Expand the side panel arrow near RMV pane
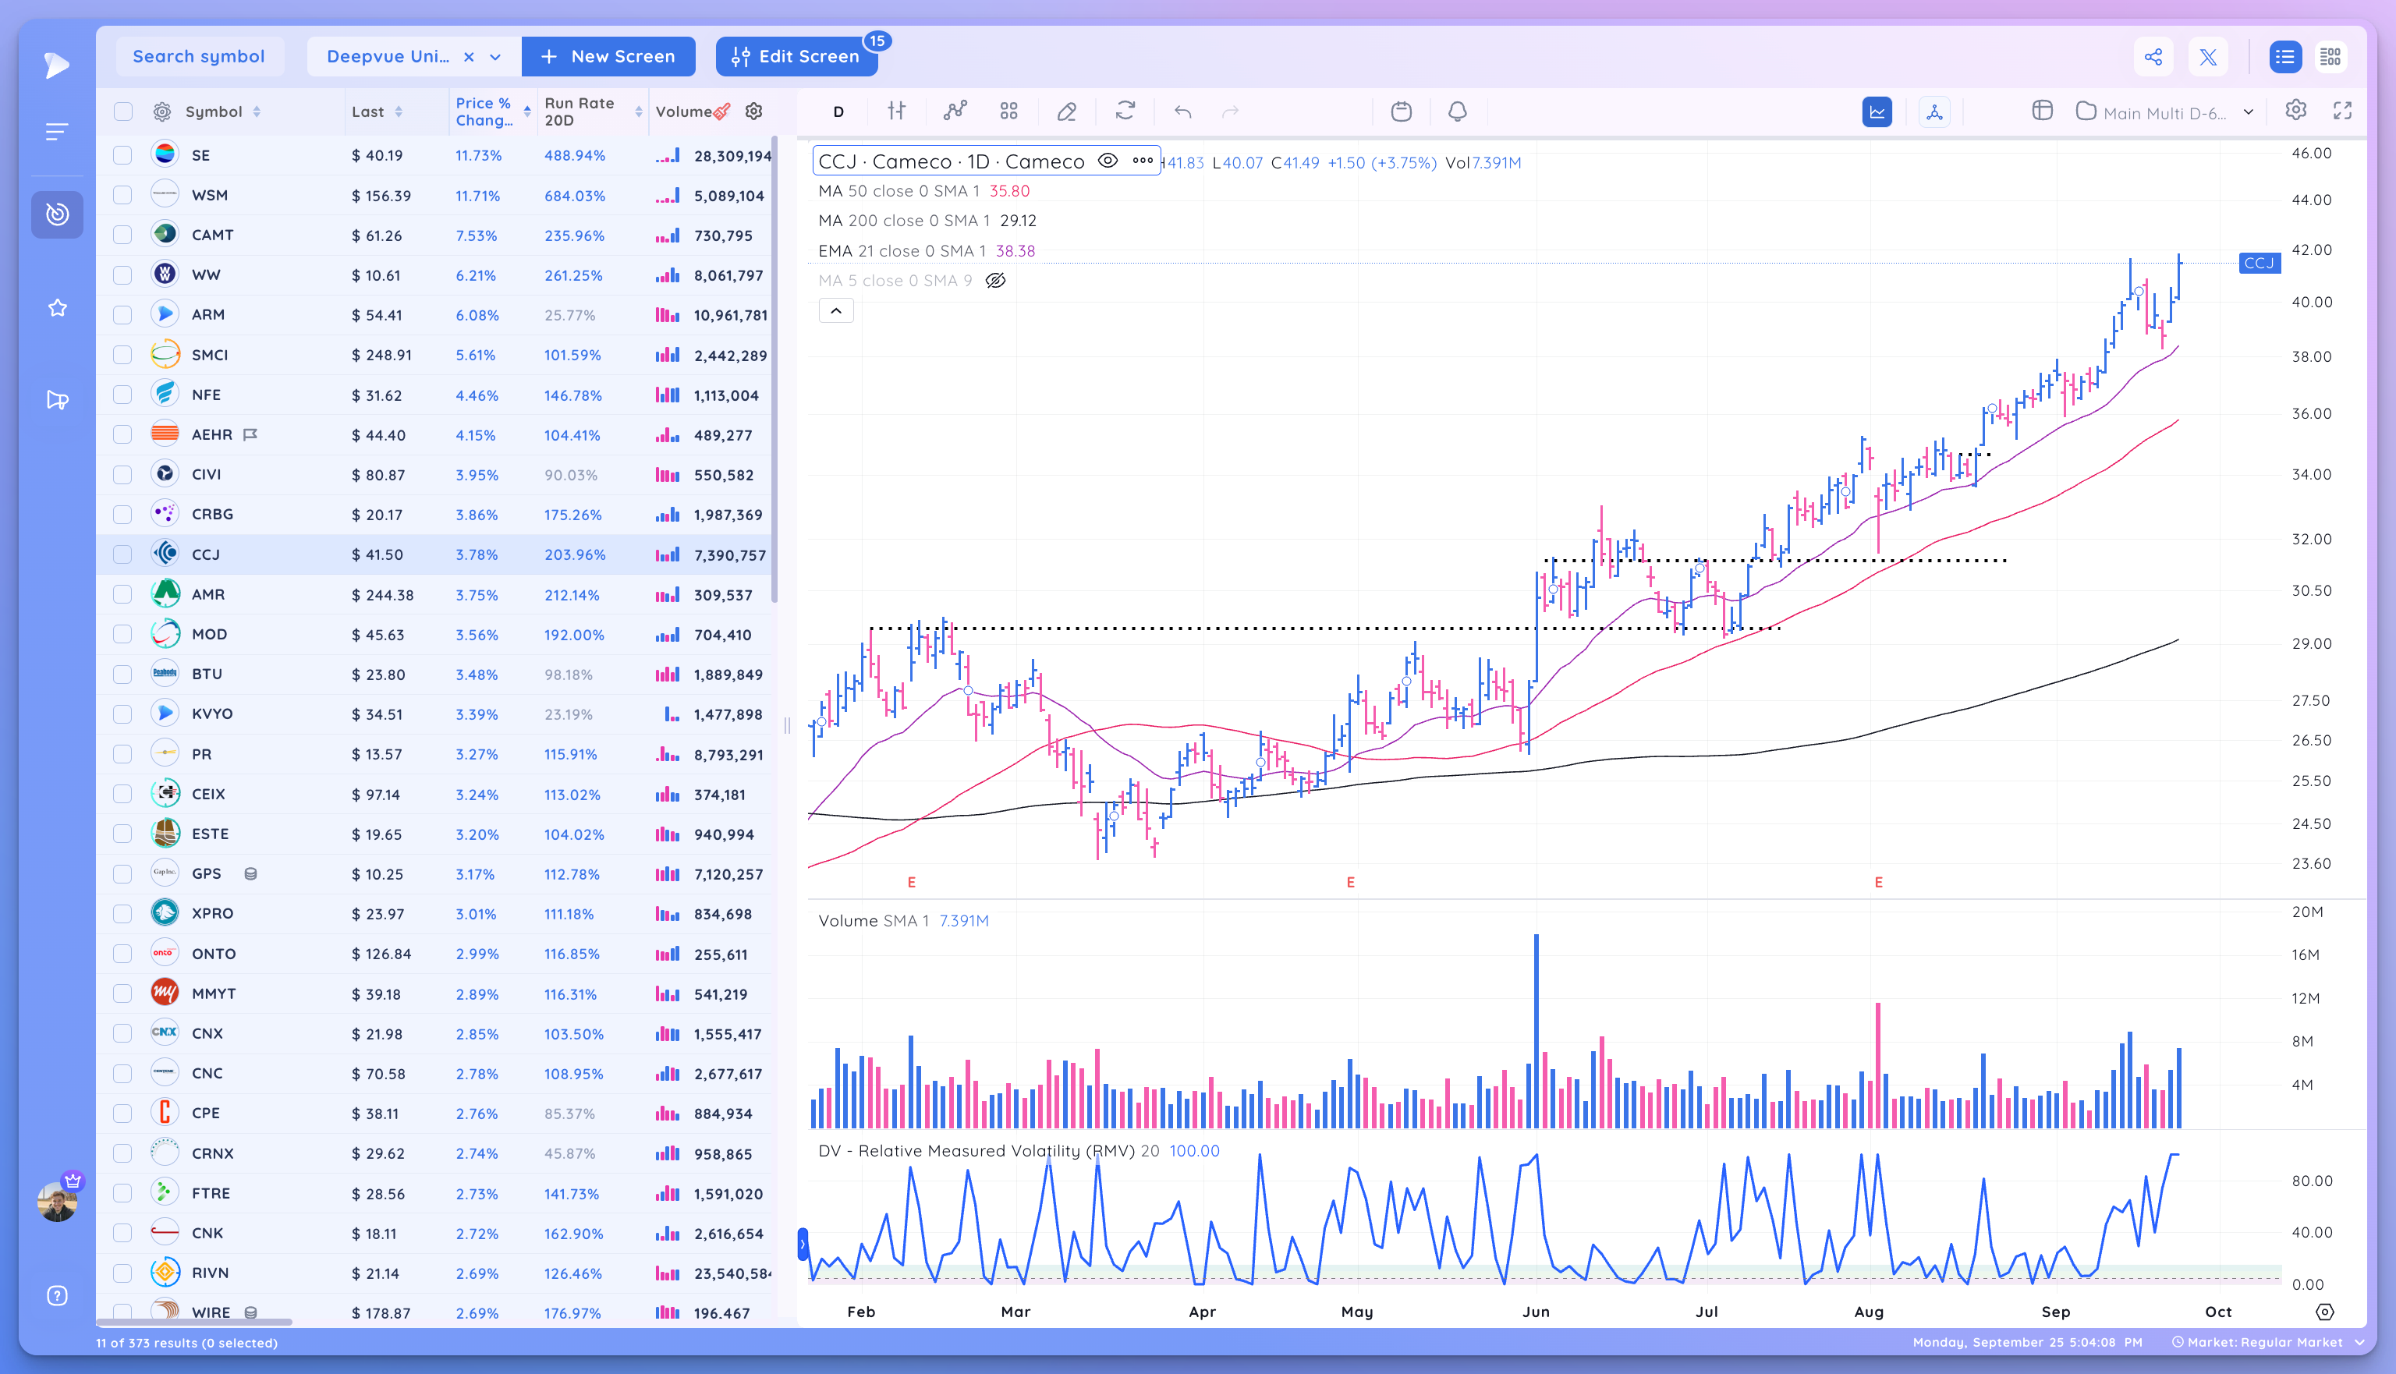This screenshot has height=1374, width=2396. 803,1245
